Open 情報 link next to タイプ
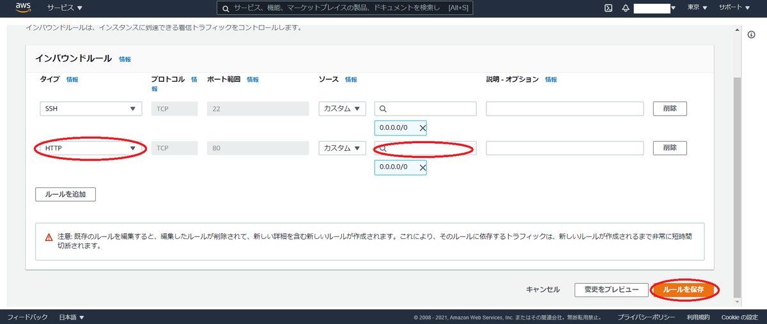The image size is (767, 324). click(72, 80)
